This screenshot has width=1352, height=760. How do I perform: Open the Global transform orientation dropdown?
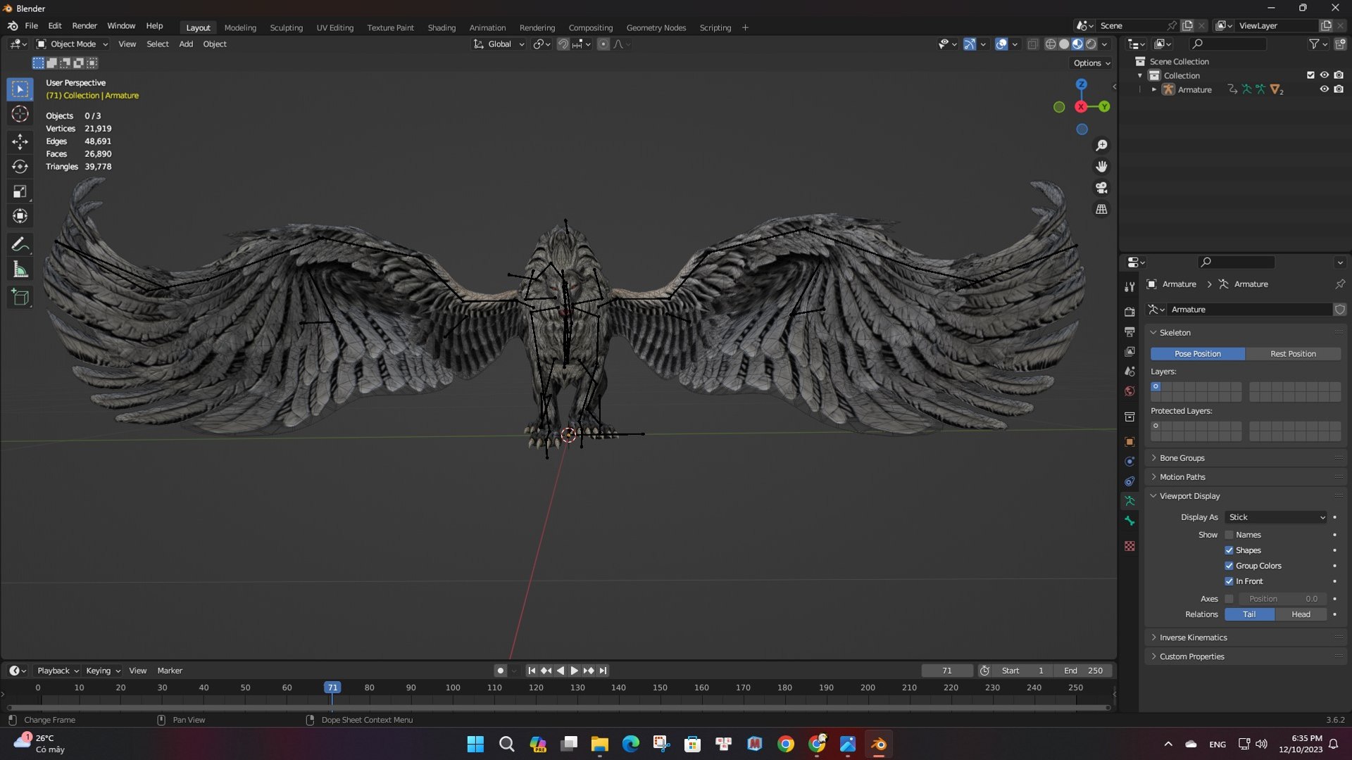coord(499,44)
